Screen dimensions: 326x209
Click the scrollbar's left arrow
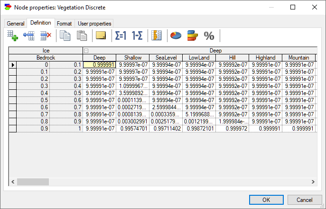[13, 182]
